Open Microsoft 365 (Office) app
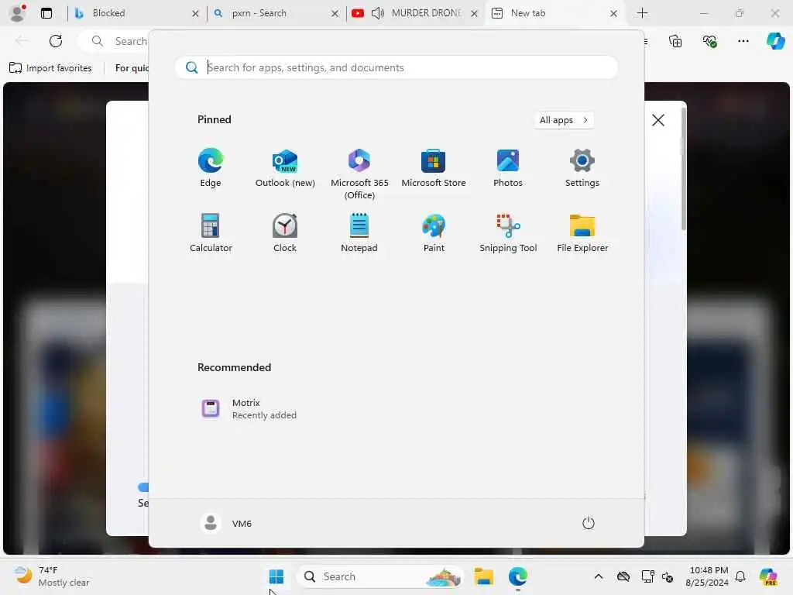 (359, 174)
